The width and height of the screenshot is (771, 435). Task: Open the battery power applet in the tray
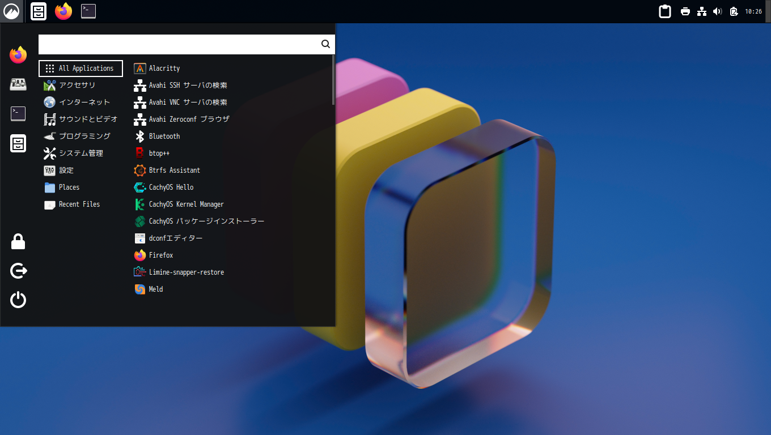tap(734, 11)
